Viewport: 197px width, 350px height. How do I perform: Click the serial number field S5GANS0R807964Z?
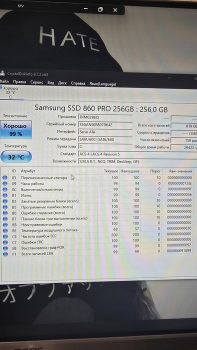[105, 124]
